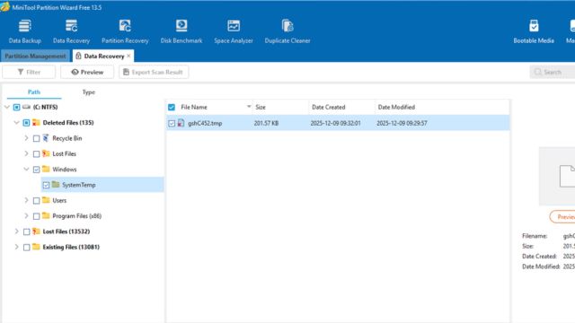Check the Recycle Bin checkbox
The image size is (575, 323).
point(36,138)
